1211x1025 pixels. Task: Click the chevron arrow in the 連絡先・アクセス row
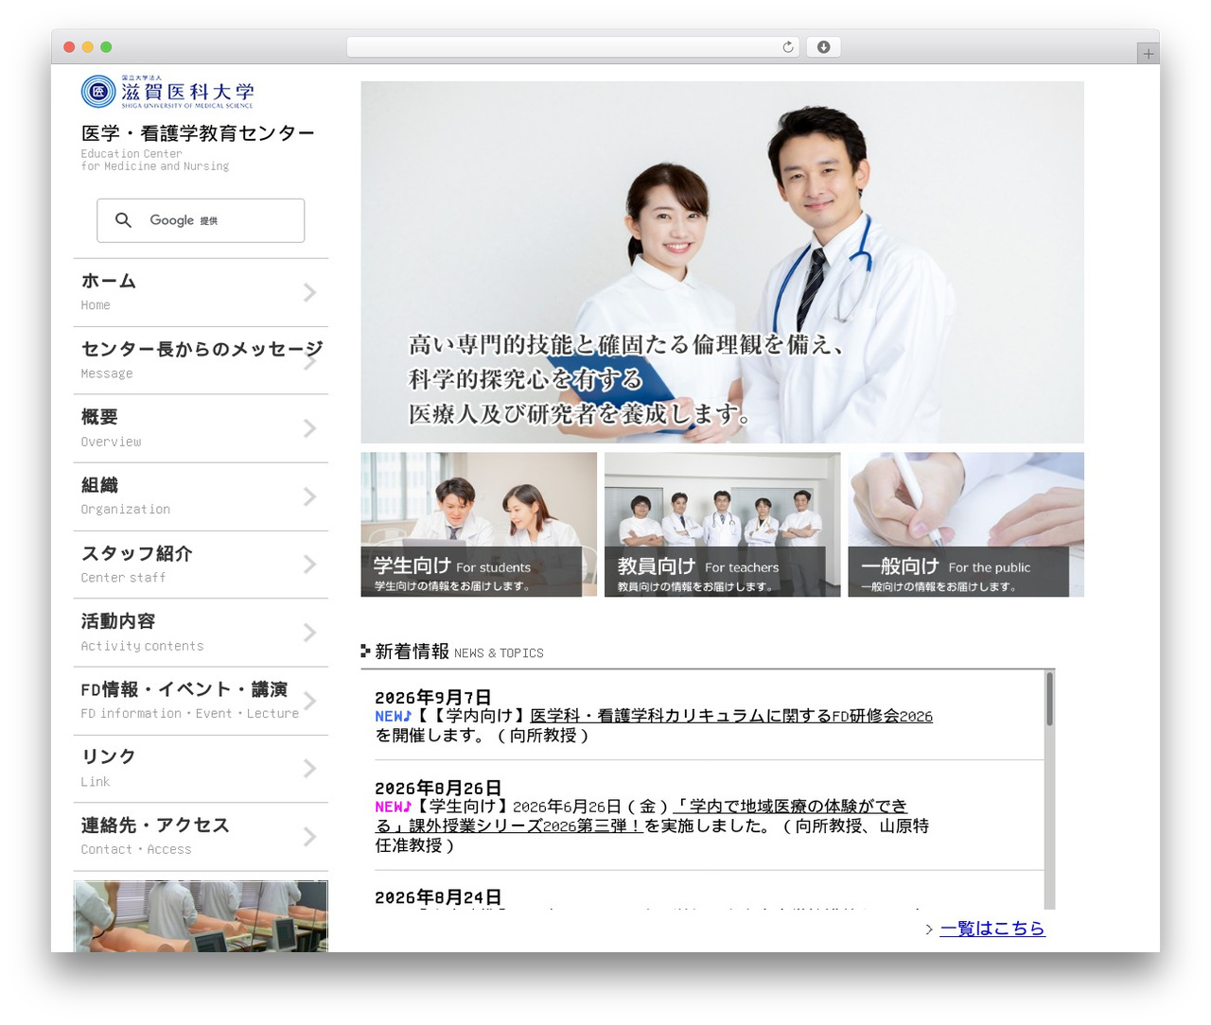click(309, 838)
